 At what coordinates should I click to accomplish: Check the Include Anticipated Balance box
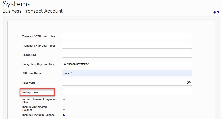(64, 108)
